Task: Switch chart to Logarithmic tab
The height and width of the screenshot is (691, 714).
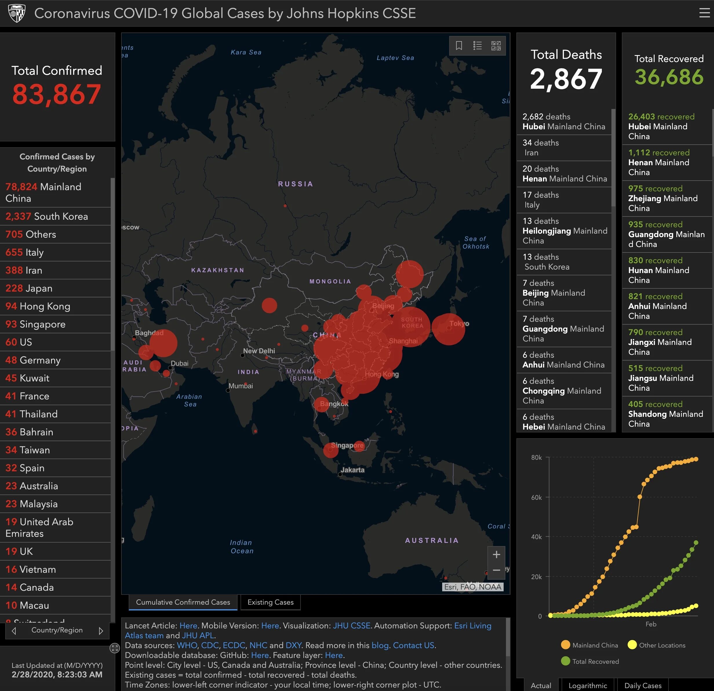Action: pyautogui.click(x=588, y=685)
